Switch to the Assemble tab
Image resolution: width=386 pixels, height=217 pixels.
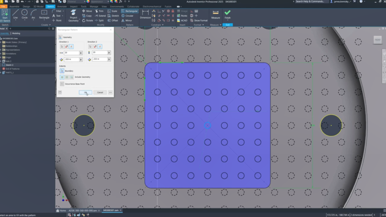(14, 7)
